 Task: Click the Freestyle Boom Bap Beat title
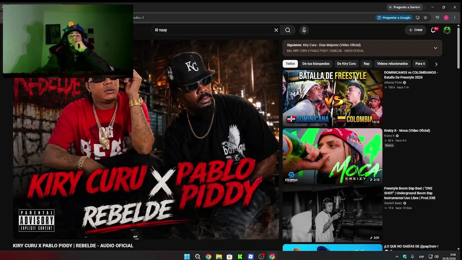point(410,193)
